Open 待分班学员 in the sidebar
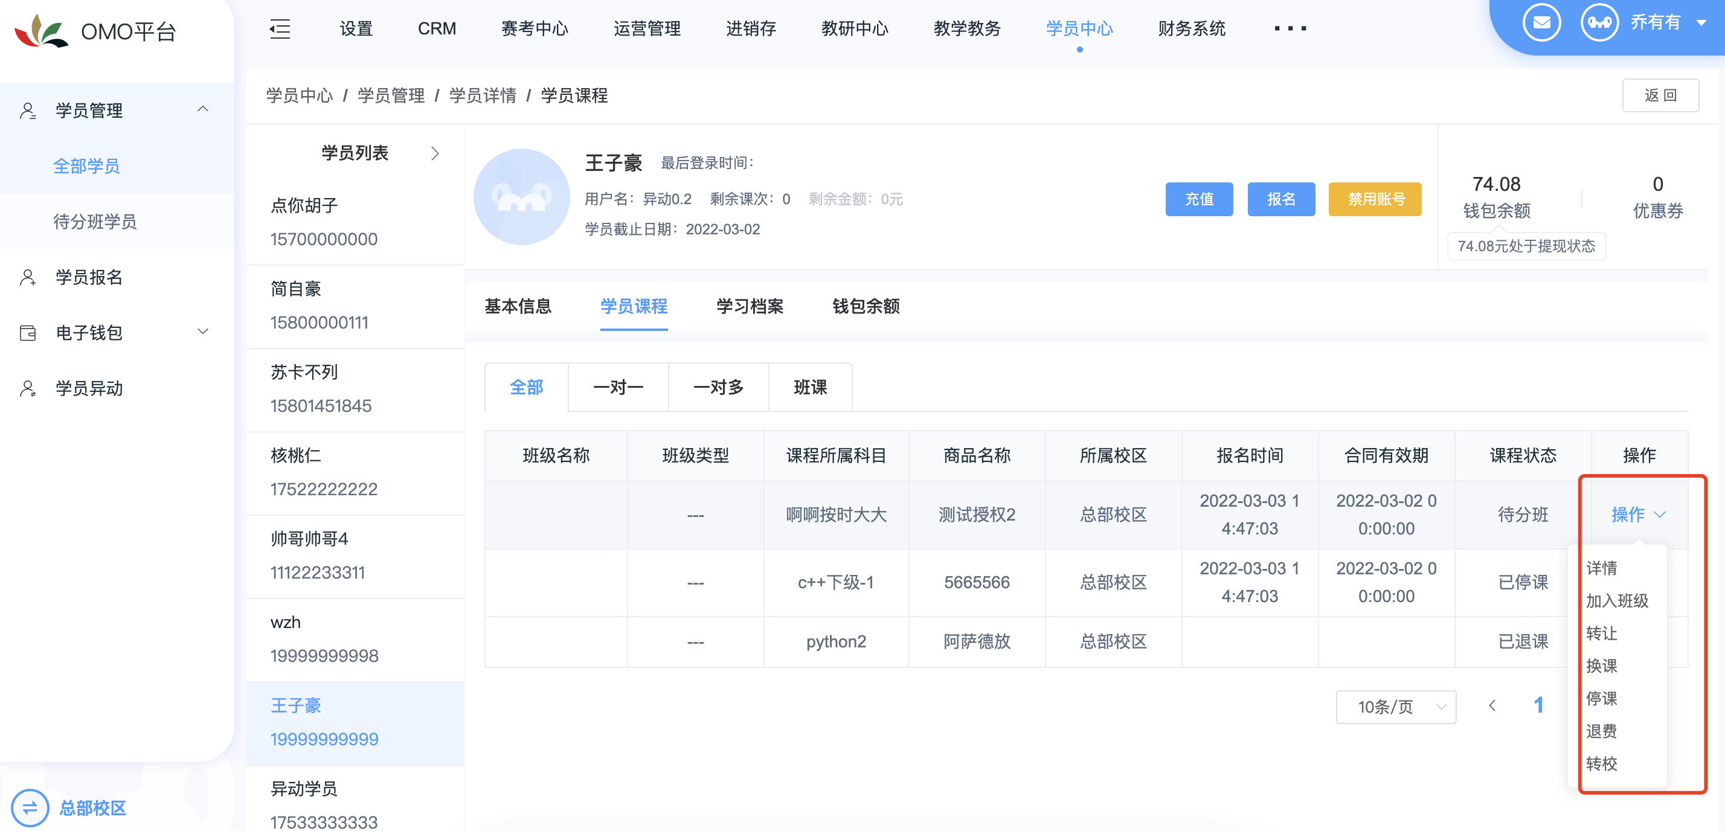The height and width of the screenshot is (831, 1725). click(x=94, y=222)
